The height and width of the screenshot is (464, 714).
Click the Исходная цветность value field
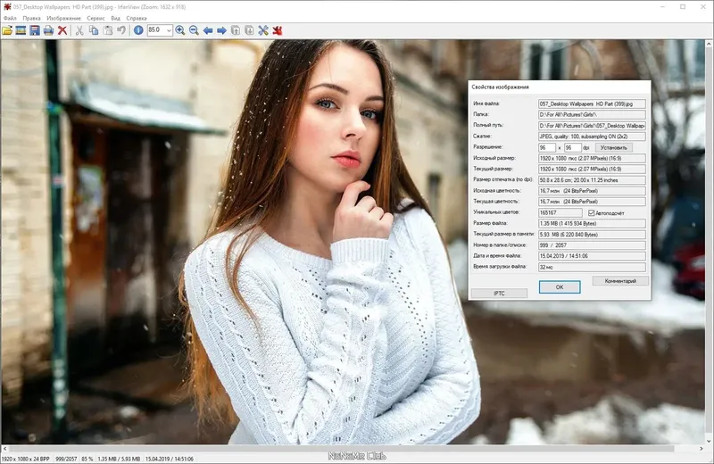(592, 191)
